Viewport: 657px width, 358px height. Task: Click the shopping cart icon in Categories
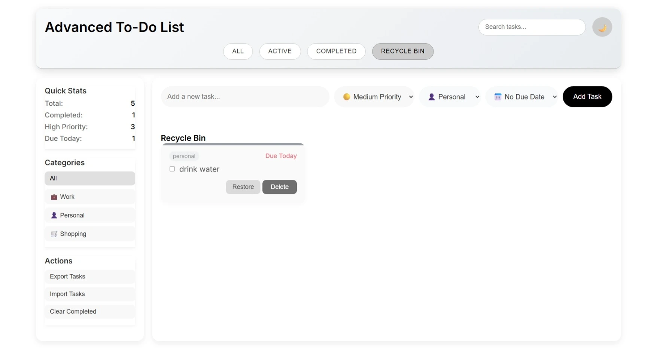click(54, 234)
